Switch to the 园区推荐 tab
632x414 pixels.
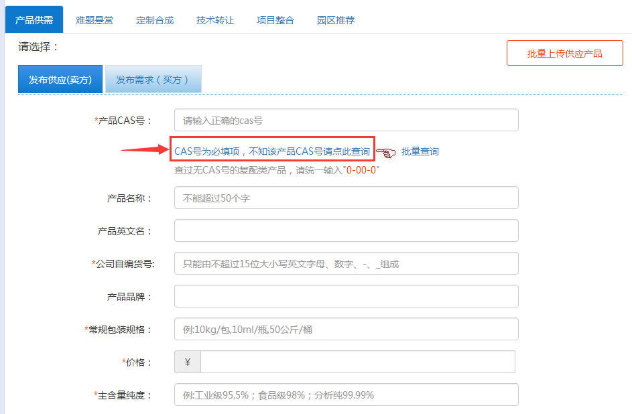336,20
